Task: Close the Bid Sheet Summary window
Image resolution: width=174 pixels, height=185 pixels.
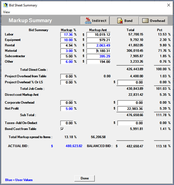Action: coord(169,5)
